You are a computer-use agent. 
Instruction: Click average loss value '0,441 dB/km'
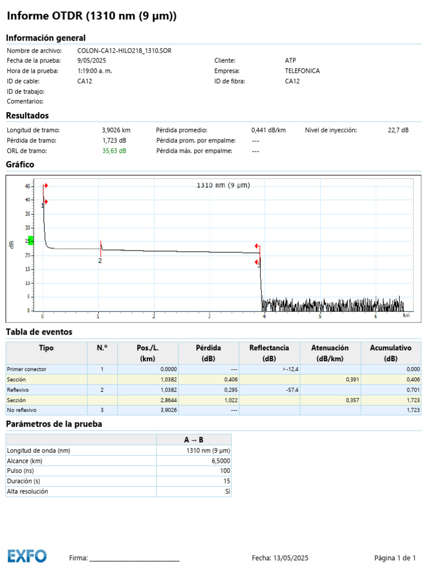[x=269, y=130]
